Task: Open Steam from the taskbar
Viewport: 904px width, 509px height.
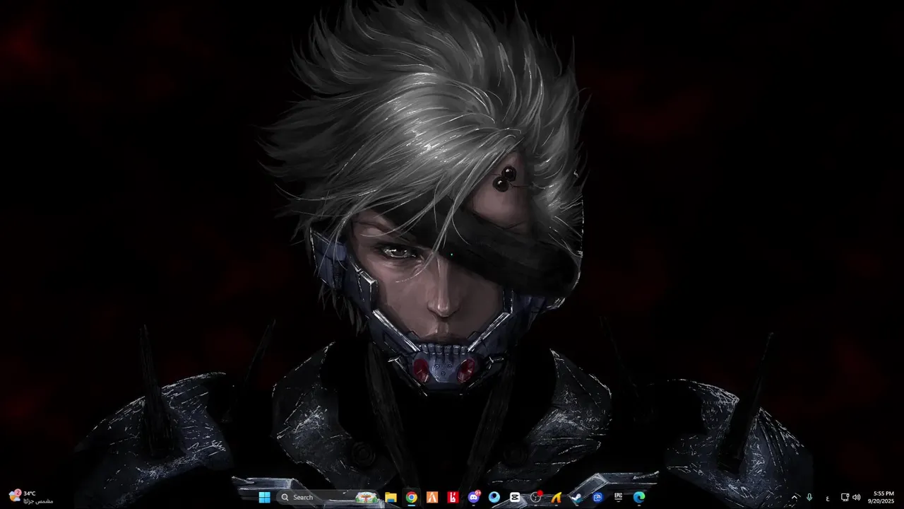Action: 577,497
